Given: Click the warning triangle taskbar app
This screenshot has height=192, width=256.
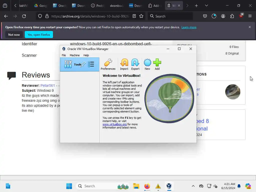Looking at the screenshot, I should click(x=158, y=186).
